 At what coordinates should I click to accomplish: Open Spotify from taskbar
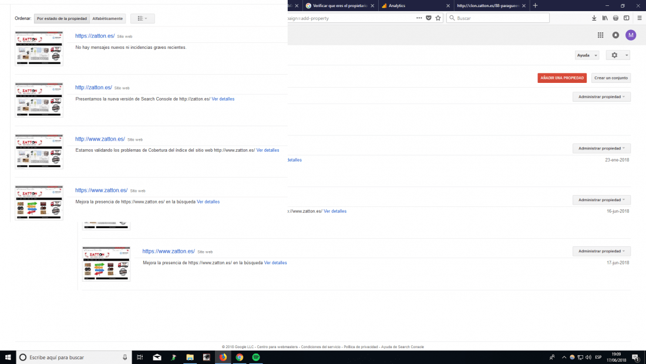tap(256, 358)
